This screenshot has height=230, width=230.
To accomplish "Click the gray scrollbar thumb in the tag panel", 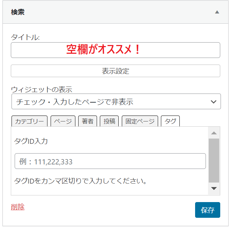I will pyautogui.click(x=214, y=161).
